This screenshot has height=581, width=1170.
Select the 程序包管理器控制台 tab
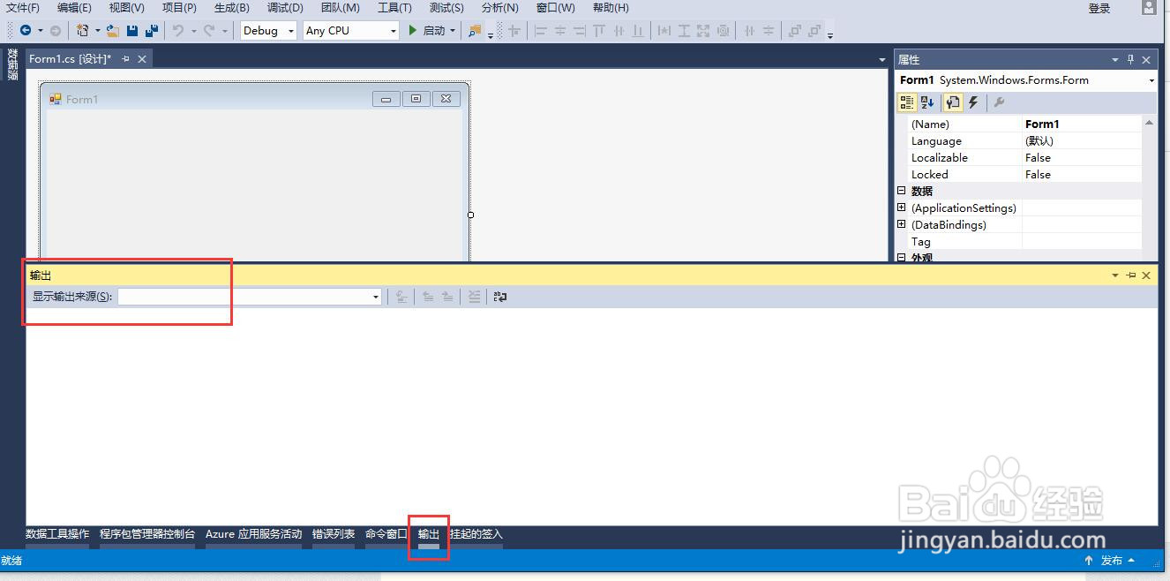coord(147,534)
